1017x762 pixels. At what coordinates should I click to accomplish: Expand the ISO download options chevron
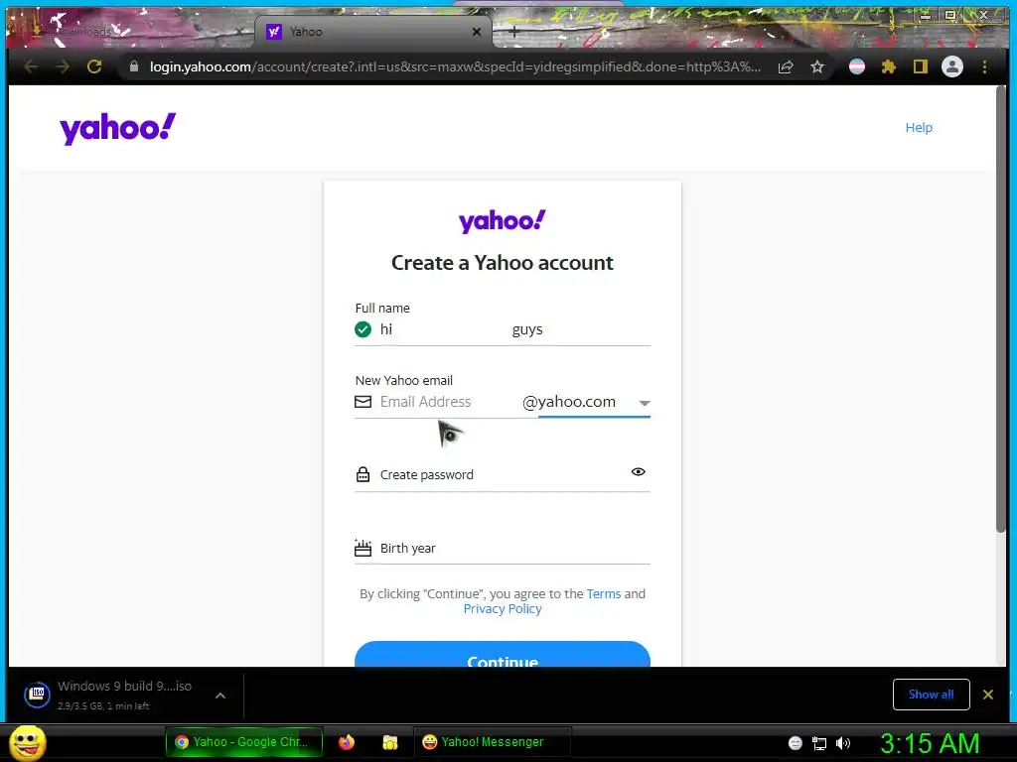220,696
